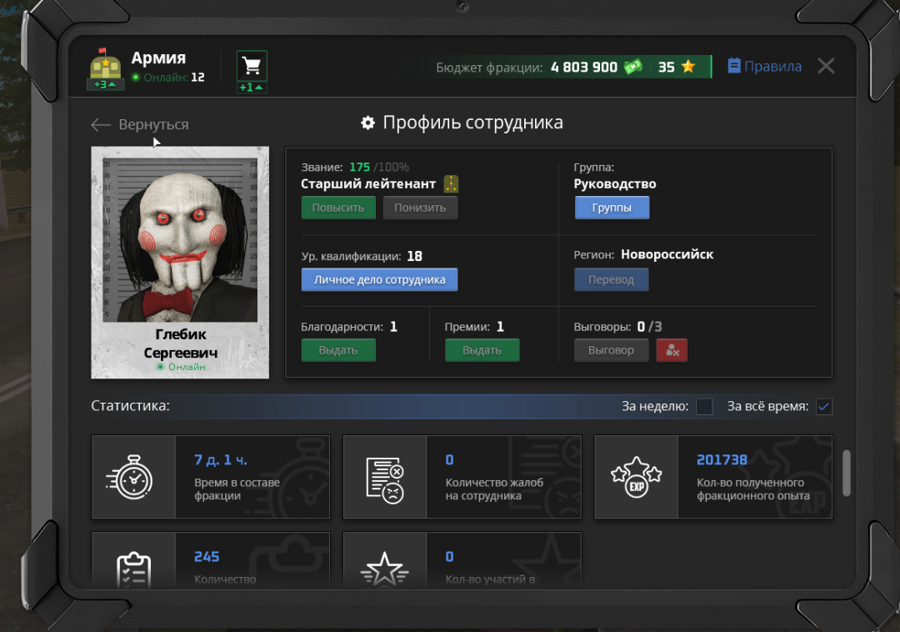Viewport: 900px width, 632px height.
Task: Demote employee with Понизить button
Action: coord(420,208)
